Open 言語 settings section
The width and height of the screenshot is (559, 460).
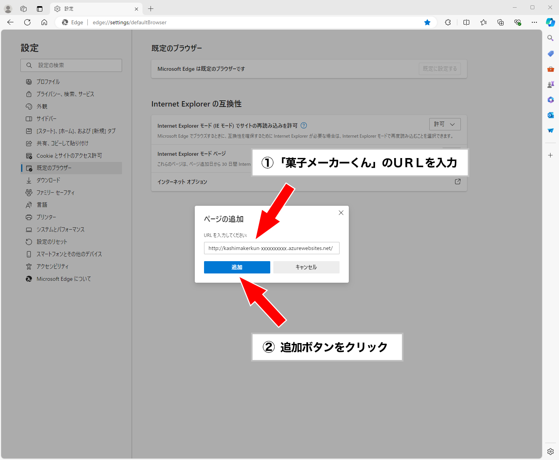(71, 205)
